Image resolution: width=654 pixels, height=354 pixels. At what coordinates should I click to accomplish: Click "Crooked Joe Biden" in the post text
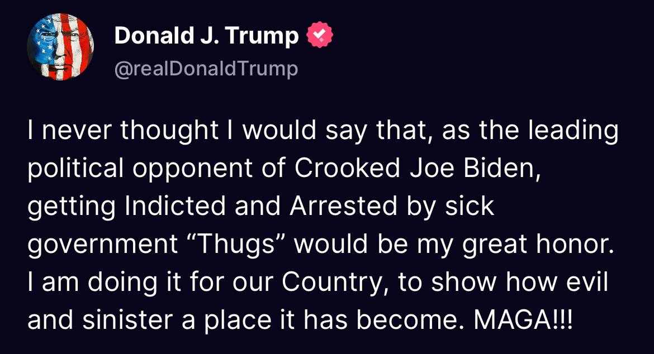[417, 169]
